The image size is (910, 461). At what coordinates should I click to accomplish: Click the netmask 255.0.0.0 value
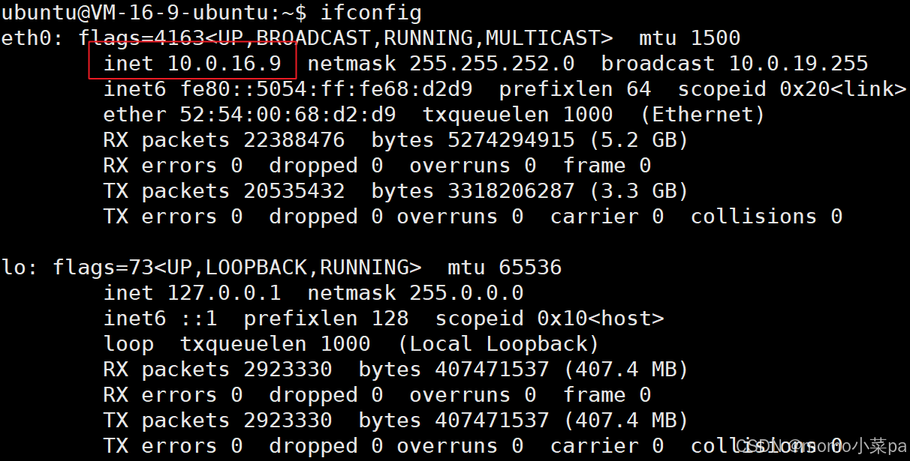pos(415,293)
